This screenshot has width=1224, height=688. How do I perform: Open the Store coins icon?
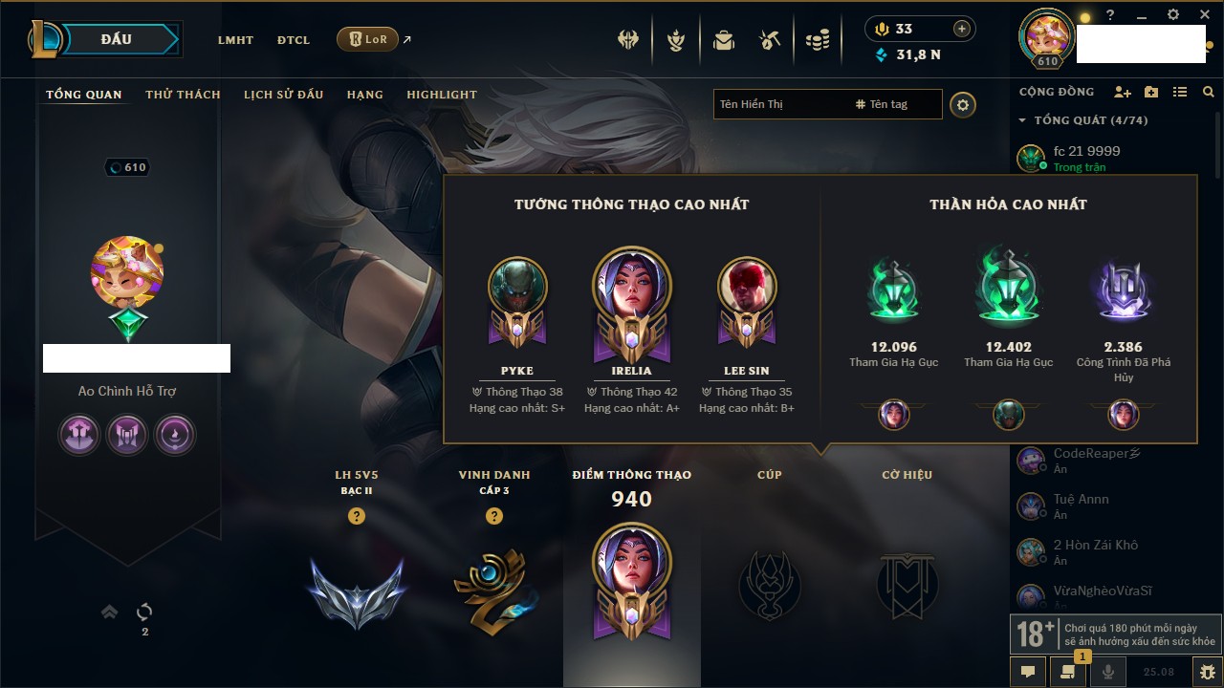pos(817,40)
